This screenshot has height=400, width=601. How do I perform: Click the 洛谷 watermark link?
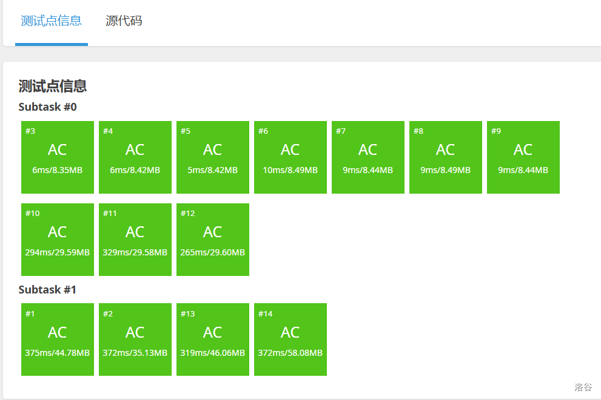point(583,387)
